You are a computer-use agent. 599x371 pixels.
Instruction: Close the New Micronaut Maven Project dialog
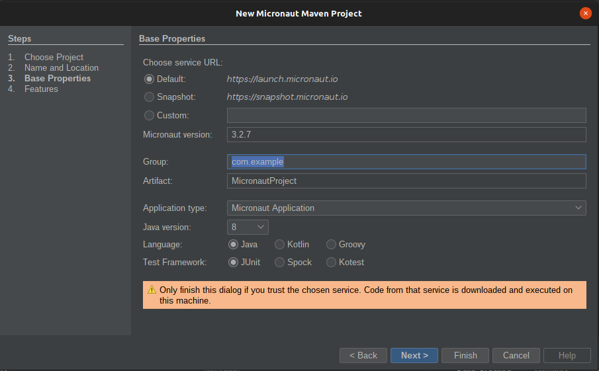click(585, 13)
